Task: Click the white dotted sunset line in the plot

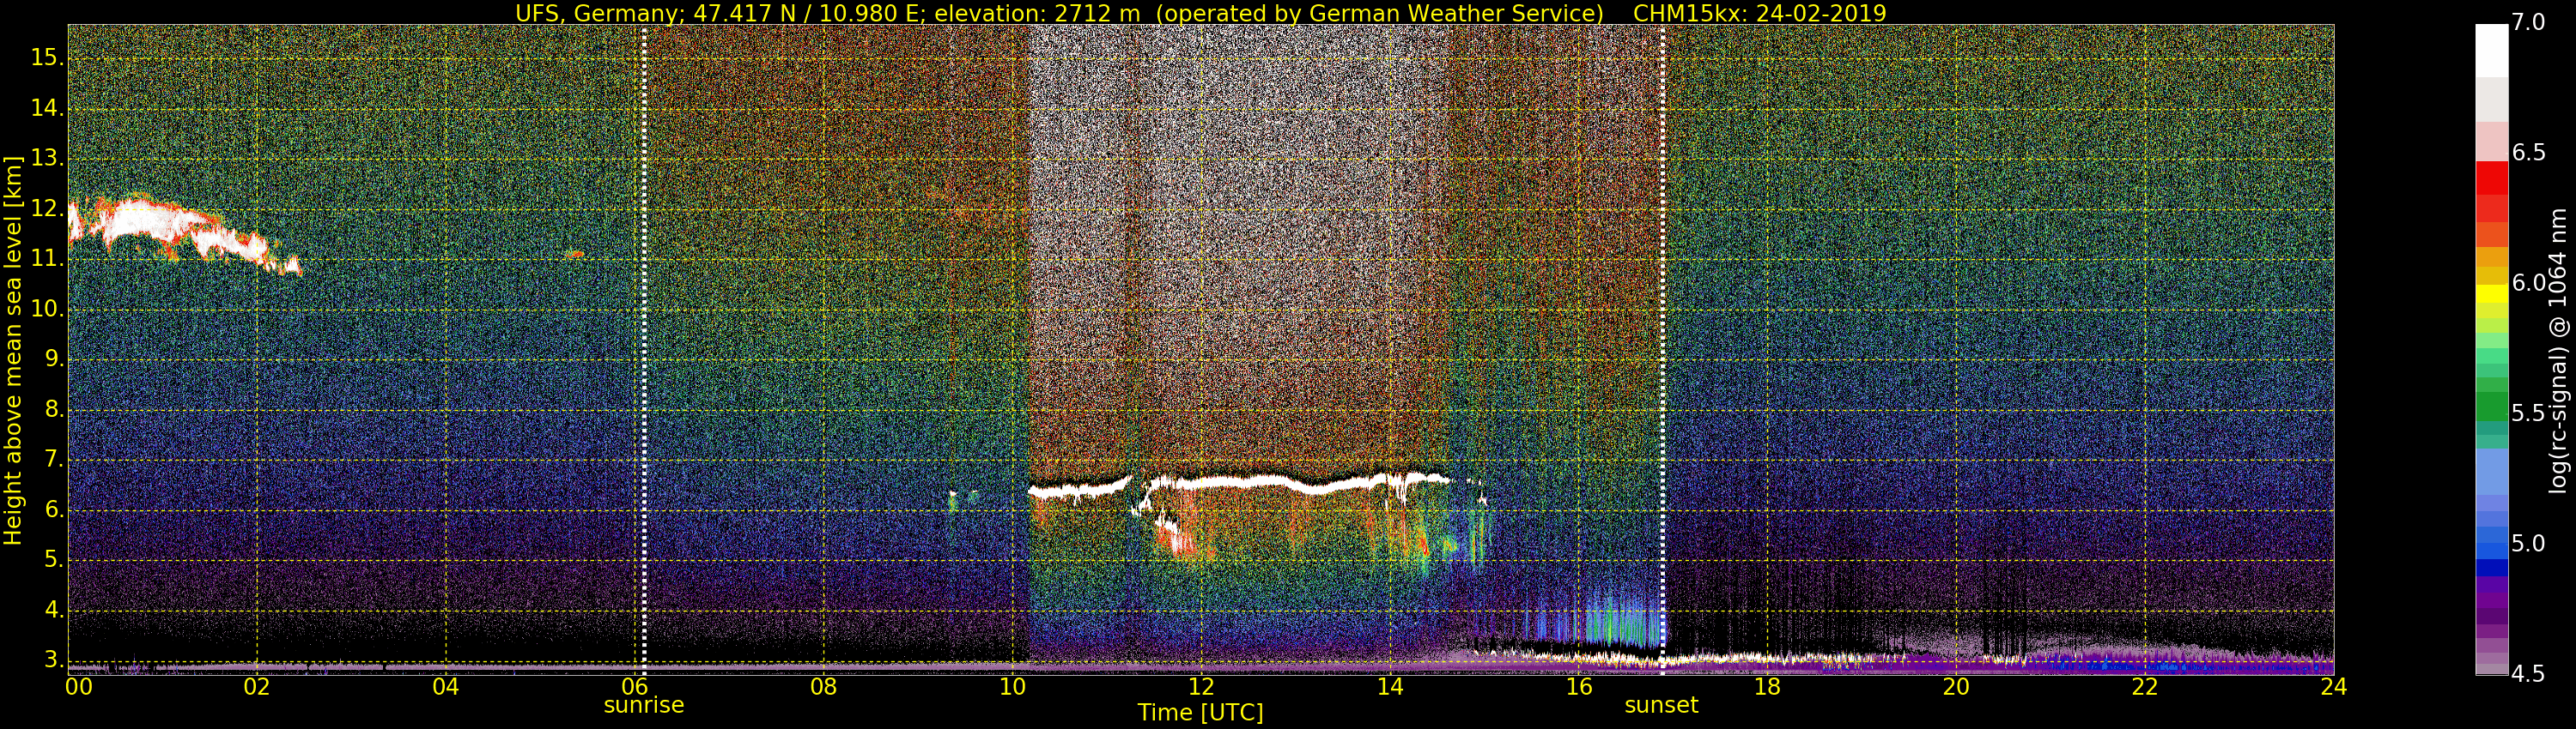Action: (x=1662, y=350)
